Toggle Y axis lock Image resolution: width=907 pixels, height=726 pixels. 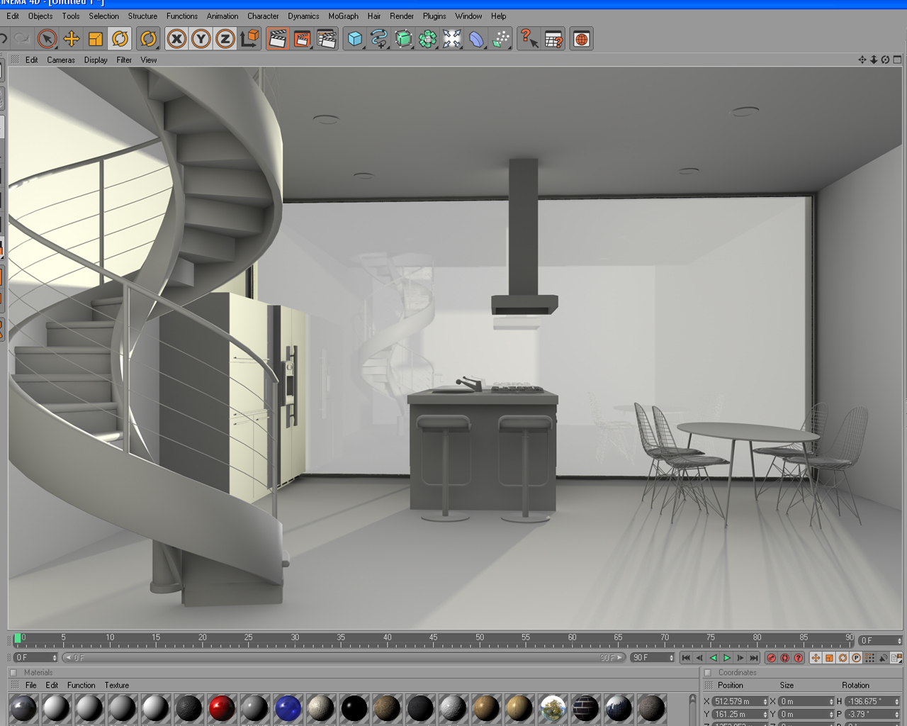click(x=201, y=39)
